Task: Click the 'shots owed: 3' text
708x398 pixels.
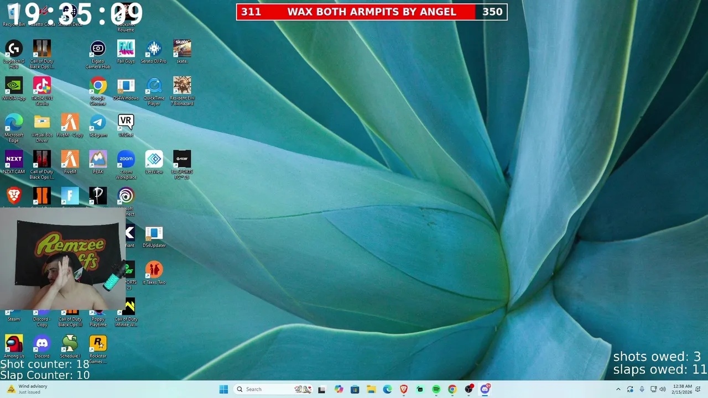Action: pyautogui.click(x=657, y=357)
